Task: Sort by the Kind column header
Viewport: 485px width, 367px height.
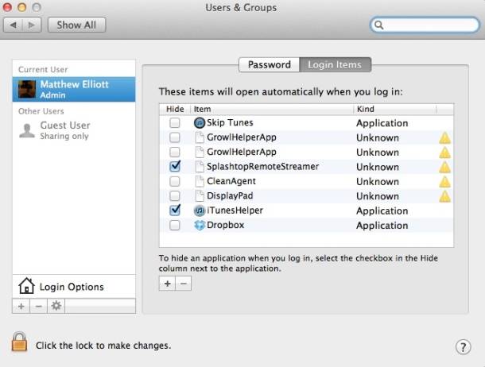Action: click(394, 109)
